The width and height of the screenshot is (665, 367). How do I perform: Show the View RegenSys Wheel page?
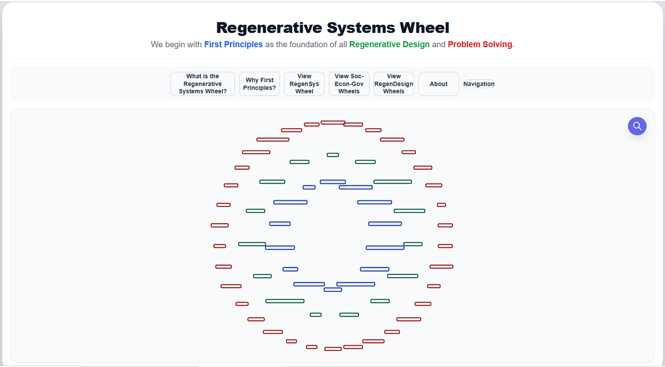point(304,84)
